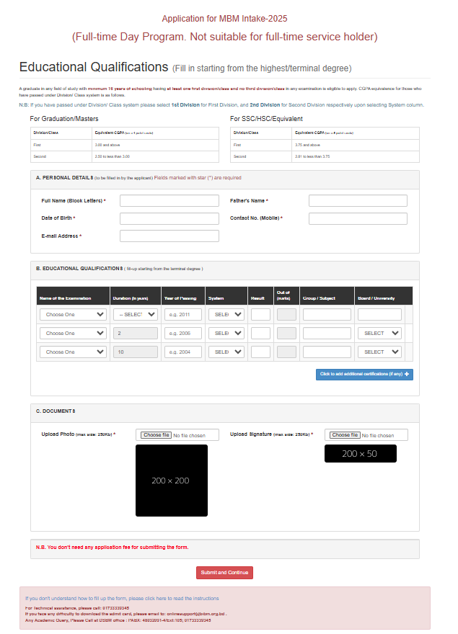The width and height of the screenshot is (458, 634).
Task: Choose file for Upload Signature
Action: 345,435
